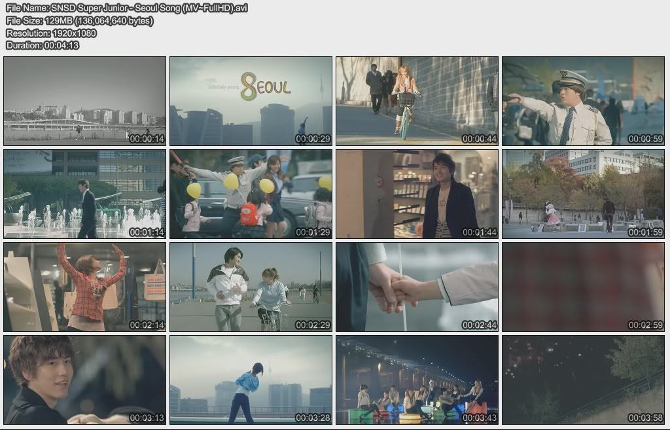Click the 00:00:29 timestamp label

coord(313,139)
